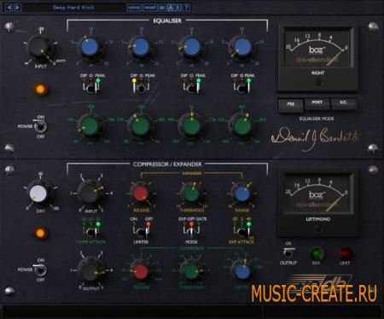This screenshot has width=384, height=319.
Task: Flip the EXP ATTACK switch
Action: (242, 231)
